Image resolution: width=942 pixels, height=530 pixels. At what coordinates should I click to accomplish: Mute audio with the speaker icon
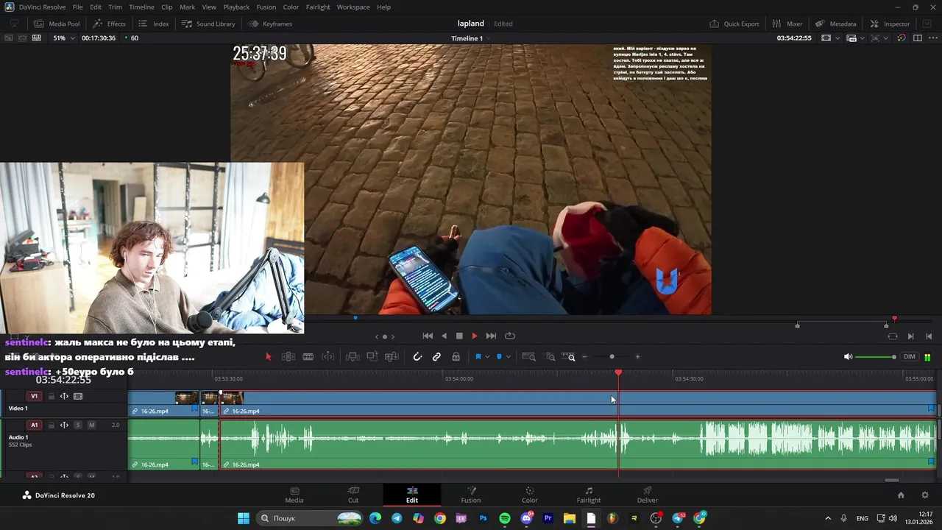[x=848, y=357]
